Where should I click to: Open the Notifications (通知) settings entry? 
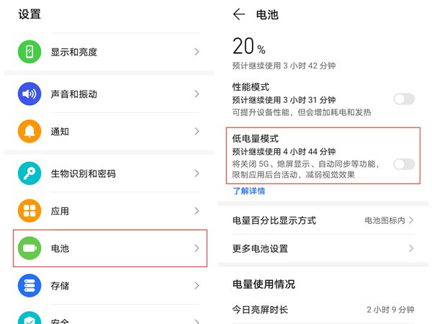click(x=60, y=131)
